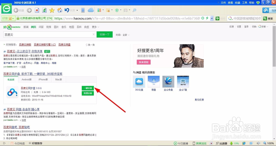Click the 设置 link at top right

[239, 27]
